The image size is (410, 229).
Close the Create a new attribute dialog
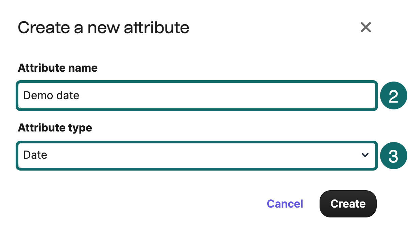(366, 28)
